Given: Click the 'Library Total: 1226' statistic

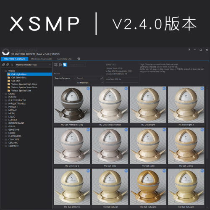Looking at the screenshot, I should click(114, 68).
